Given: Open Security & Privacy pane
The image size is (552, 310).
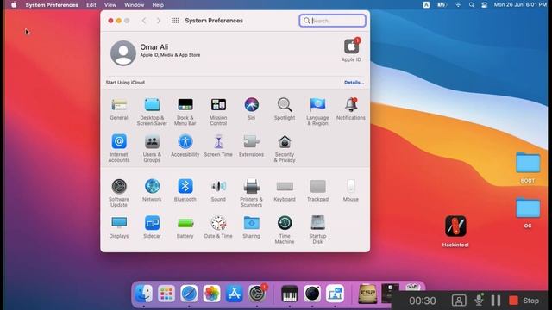Looking at the screenshot, I should (x=285, y=148).
